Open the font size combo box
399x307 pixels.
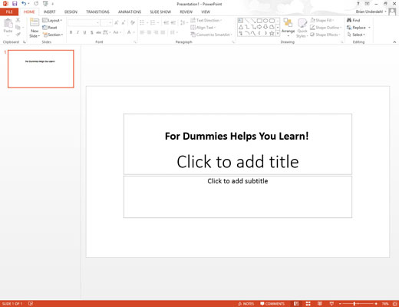pyautogui.click(x=106, y=23)
